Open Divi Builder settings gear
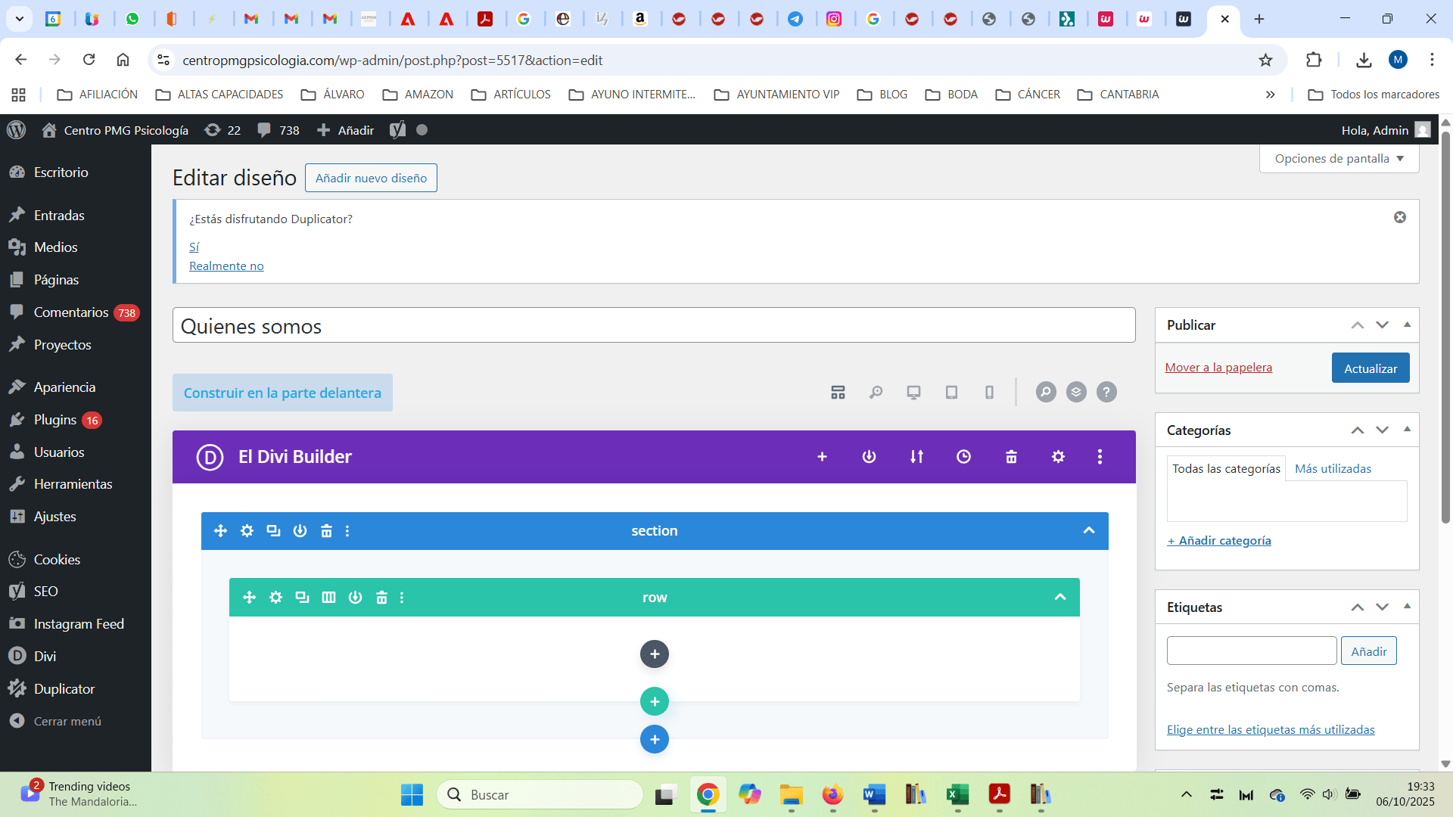This screenshot has height=817, width=1453. pyautogui.click(x=1058, y=457)
